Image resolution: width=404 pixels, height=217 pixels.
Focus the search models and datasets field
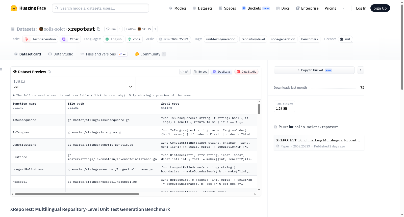coord(100,8)
